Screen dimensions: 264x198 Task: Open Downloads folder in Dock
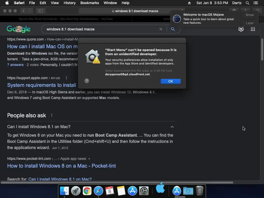[x=188, y=191]
